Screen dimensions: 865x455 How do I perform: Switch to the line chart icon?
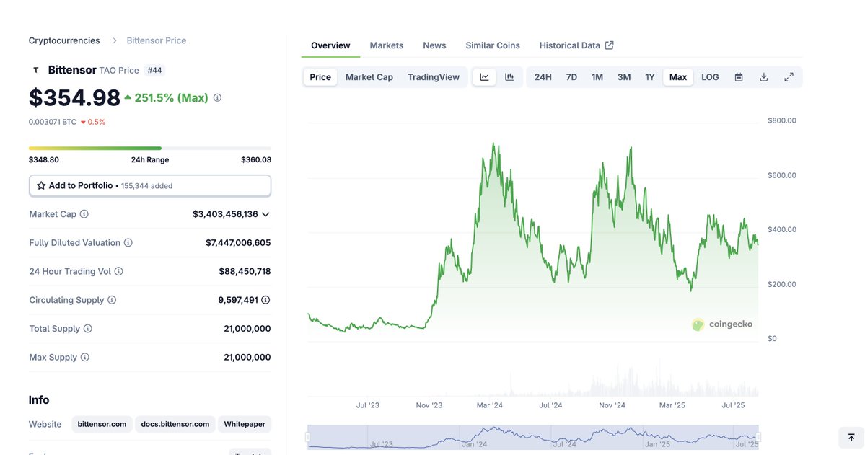tap(484, 77)
